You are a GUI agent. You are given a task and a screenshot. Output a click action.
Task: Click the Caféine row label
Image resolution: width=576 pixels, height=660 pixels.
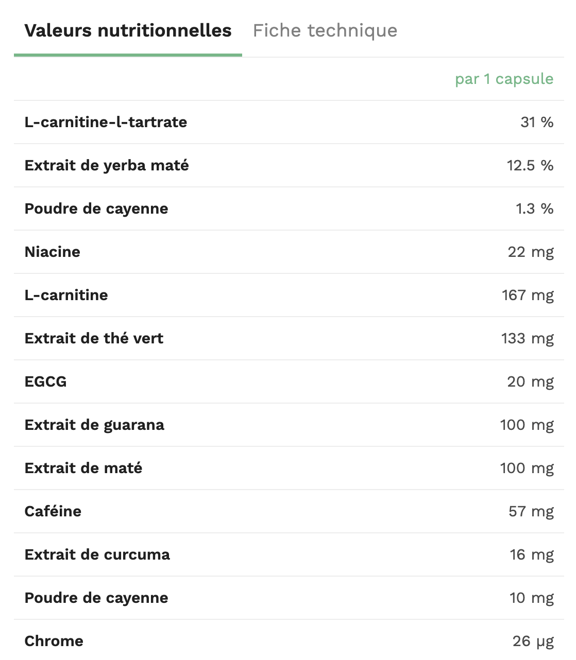[x=53, y=511]
